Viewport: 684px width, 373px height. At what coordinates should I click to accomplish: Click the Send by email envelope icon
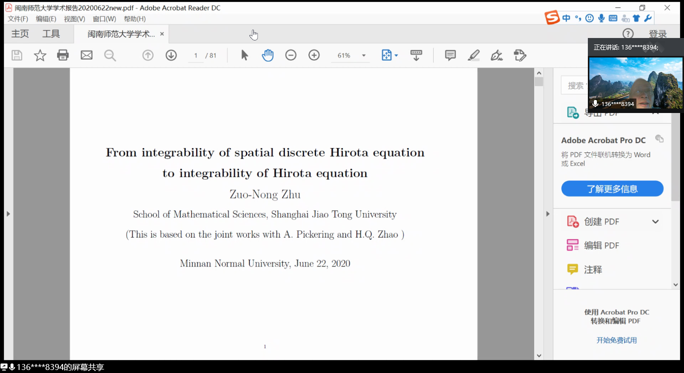pyautogui.click(x=87, y=55)
